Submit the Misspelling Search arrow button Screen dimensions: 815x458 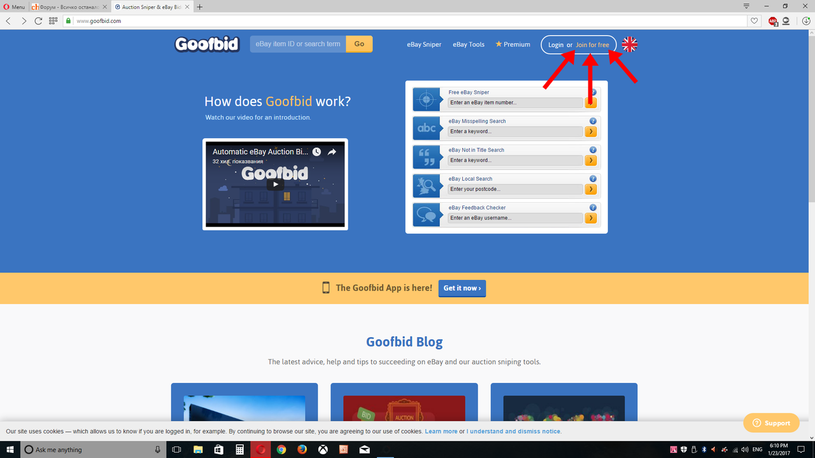click(x=591, y=132)
